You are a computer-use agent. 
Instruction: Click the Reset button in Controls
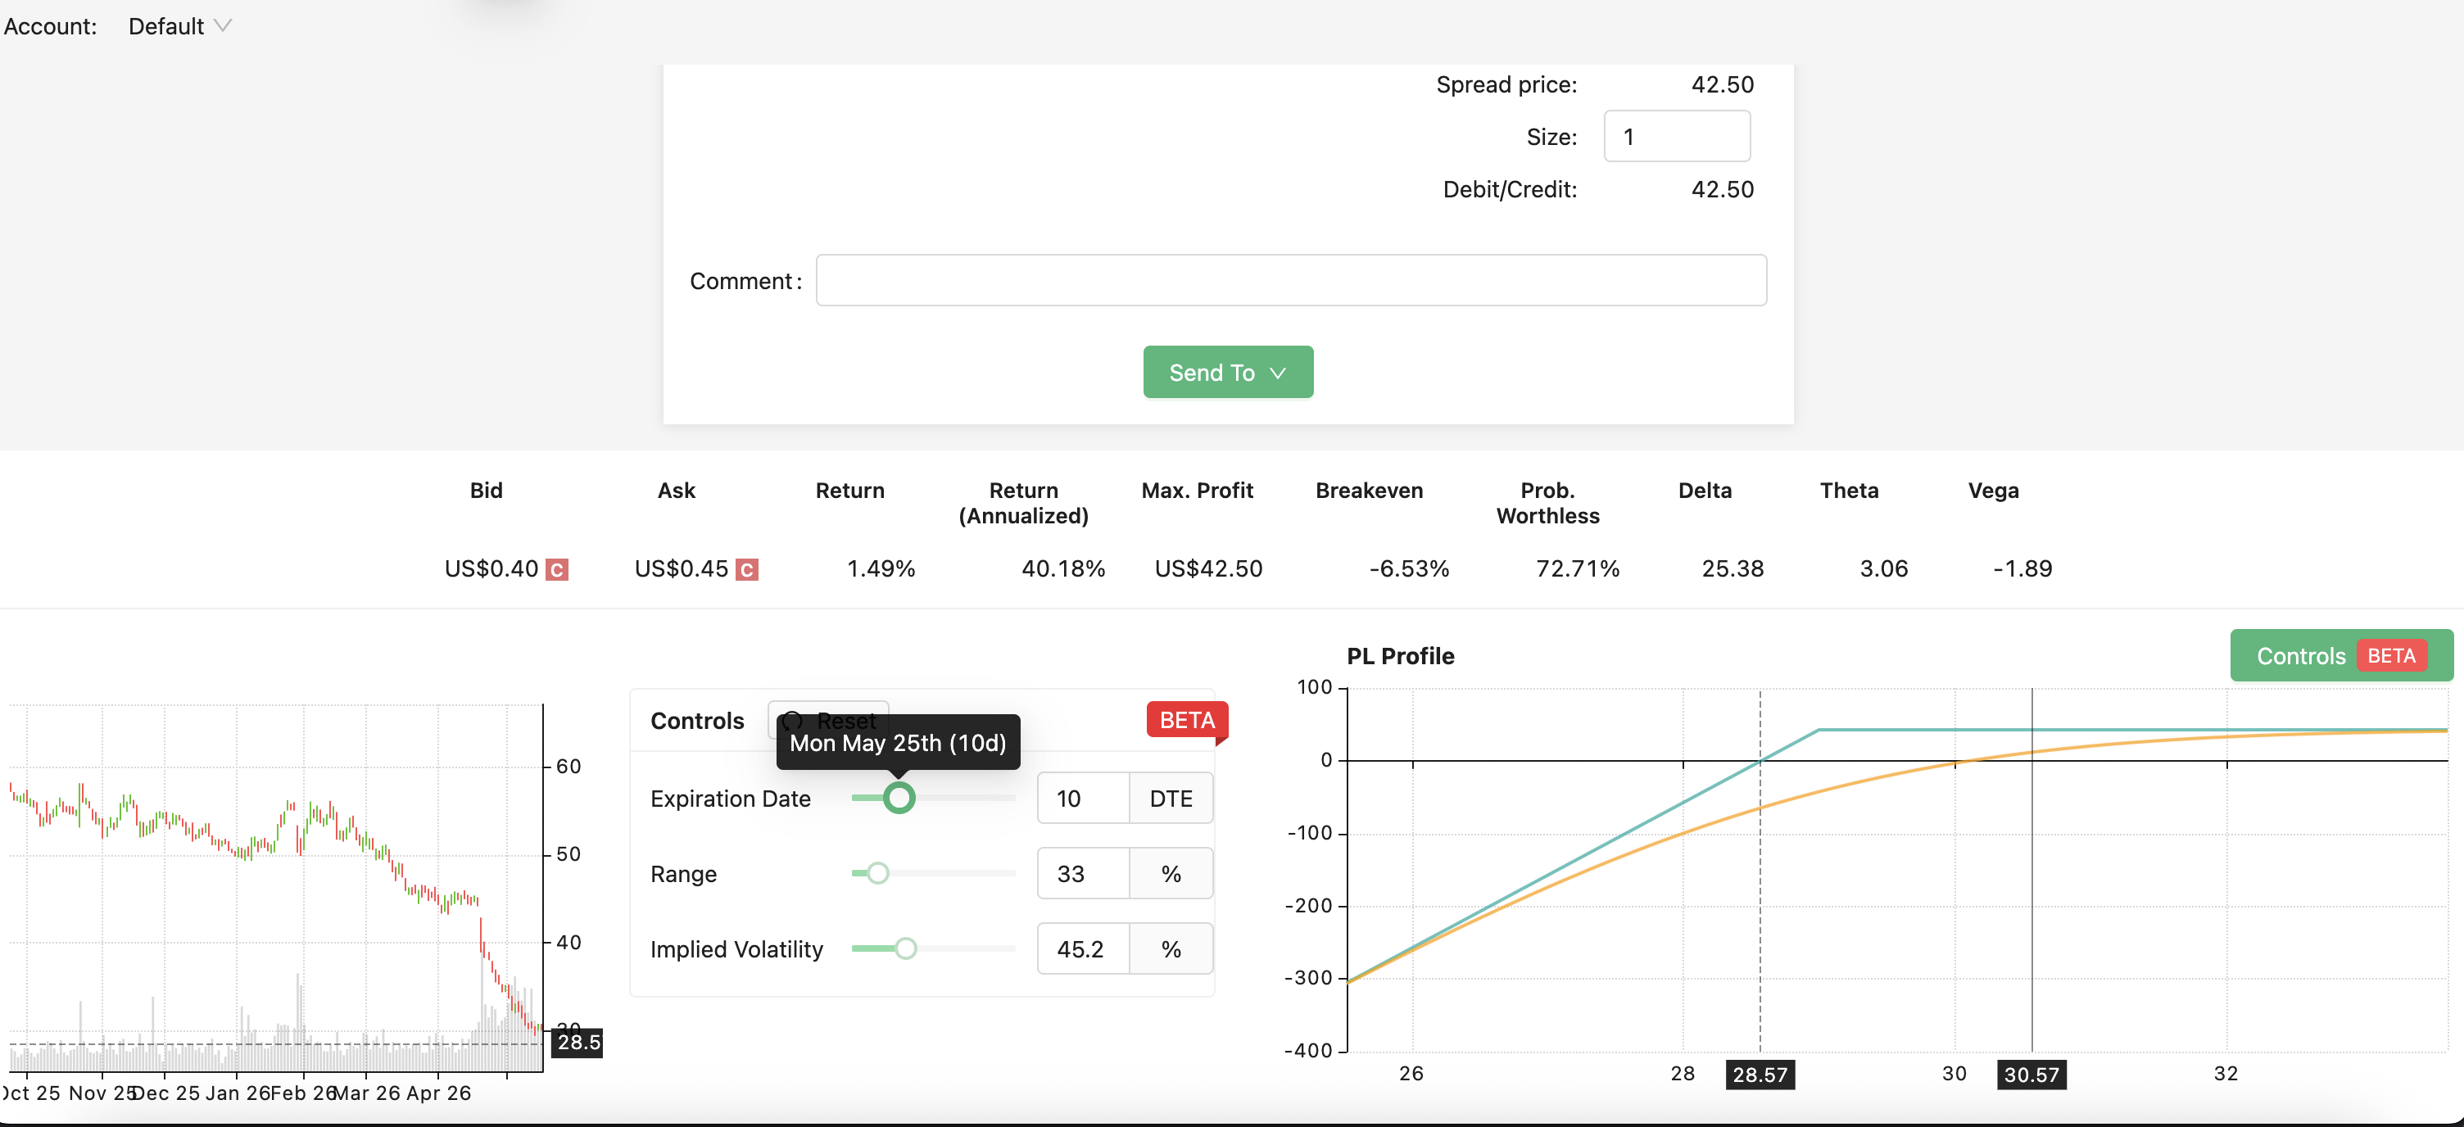pos(828,721)
